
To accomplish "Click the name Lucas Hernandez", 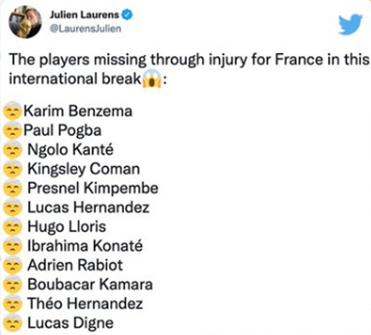I will point(88,207).
